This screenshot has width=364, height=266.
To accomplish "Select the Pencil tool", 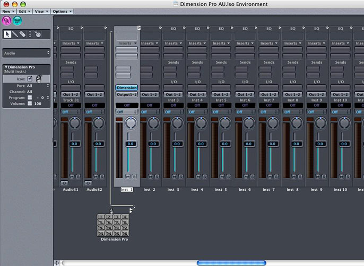I will point(15,34).
